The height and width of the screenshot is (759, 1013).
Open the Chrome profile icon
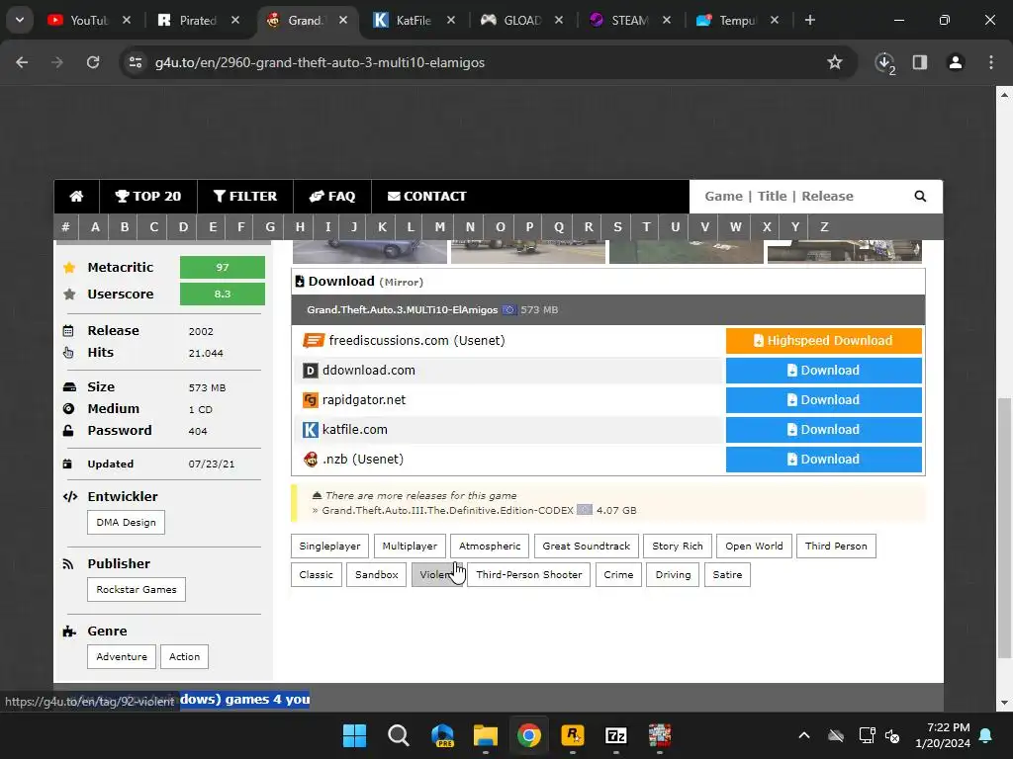[x=955, y=62]
